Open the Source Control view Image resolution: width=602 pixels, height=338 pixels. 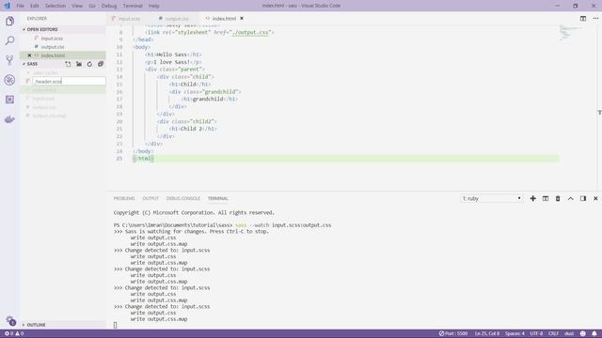9,60
